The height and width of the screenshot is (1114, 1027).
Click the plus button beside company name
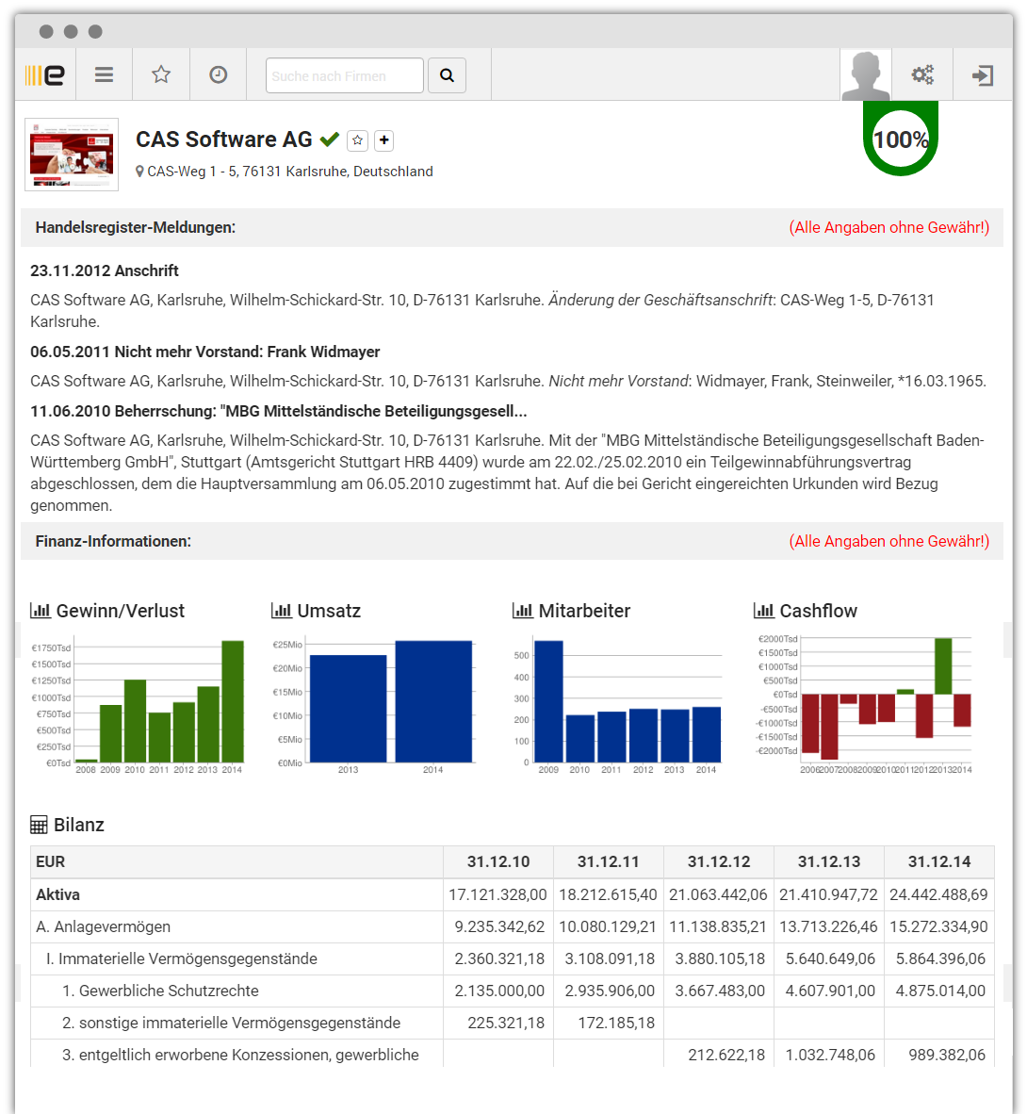tap(383, 140)
